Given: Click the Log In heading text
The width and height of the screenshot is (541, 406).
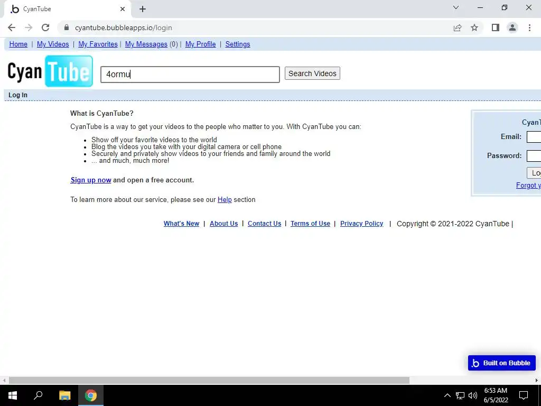Looking at the screenshot, I should click(x=18, y=95).
